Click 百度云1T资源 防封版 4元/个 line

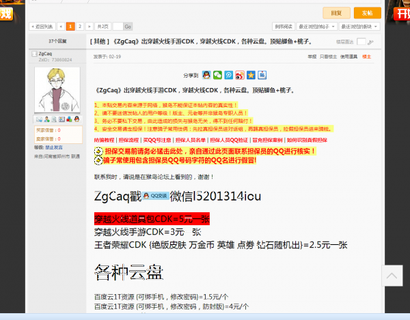tap(172, 306)
